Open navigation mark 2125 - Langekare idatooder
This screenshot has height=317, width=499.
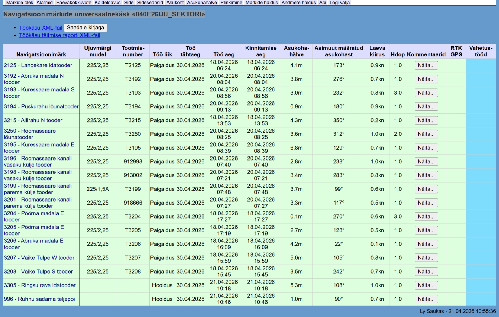38,65
